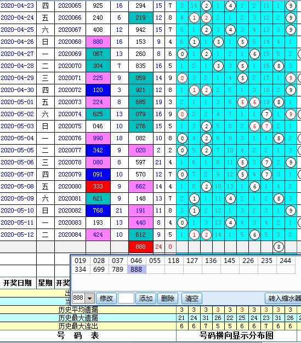Viewport: 301px width, 343px height.
Task: Click the circled 0 in the 2020-05-11 row
Action: [182, 222]
